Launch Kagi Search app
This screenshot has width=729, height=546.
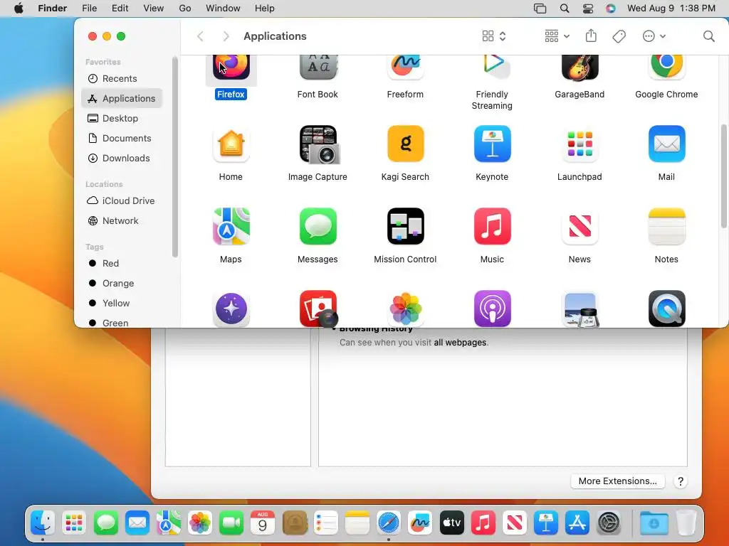pyautogui.click(x=405, y=144)
